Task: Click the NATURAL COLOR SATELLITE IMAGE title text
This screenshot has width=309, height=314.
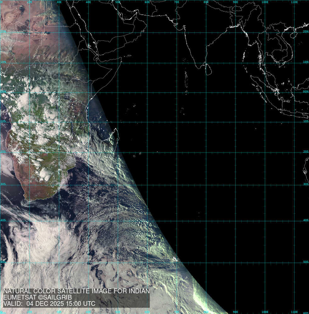Action: [x=76, y=291]
